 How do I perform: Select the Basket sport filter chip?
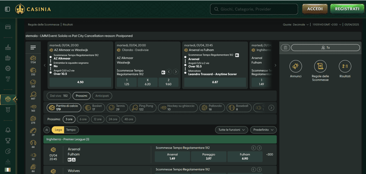[94, 107]
